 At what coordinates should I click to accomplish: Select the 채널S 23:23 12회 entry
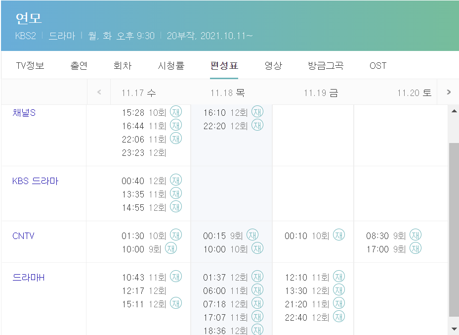point(144,153)
